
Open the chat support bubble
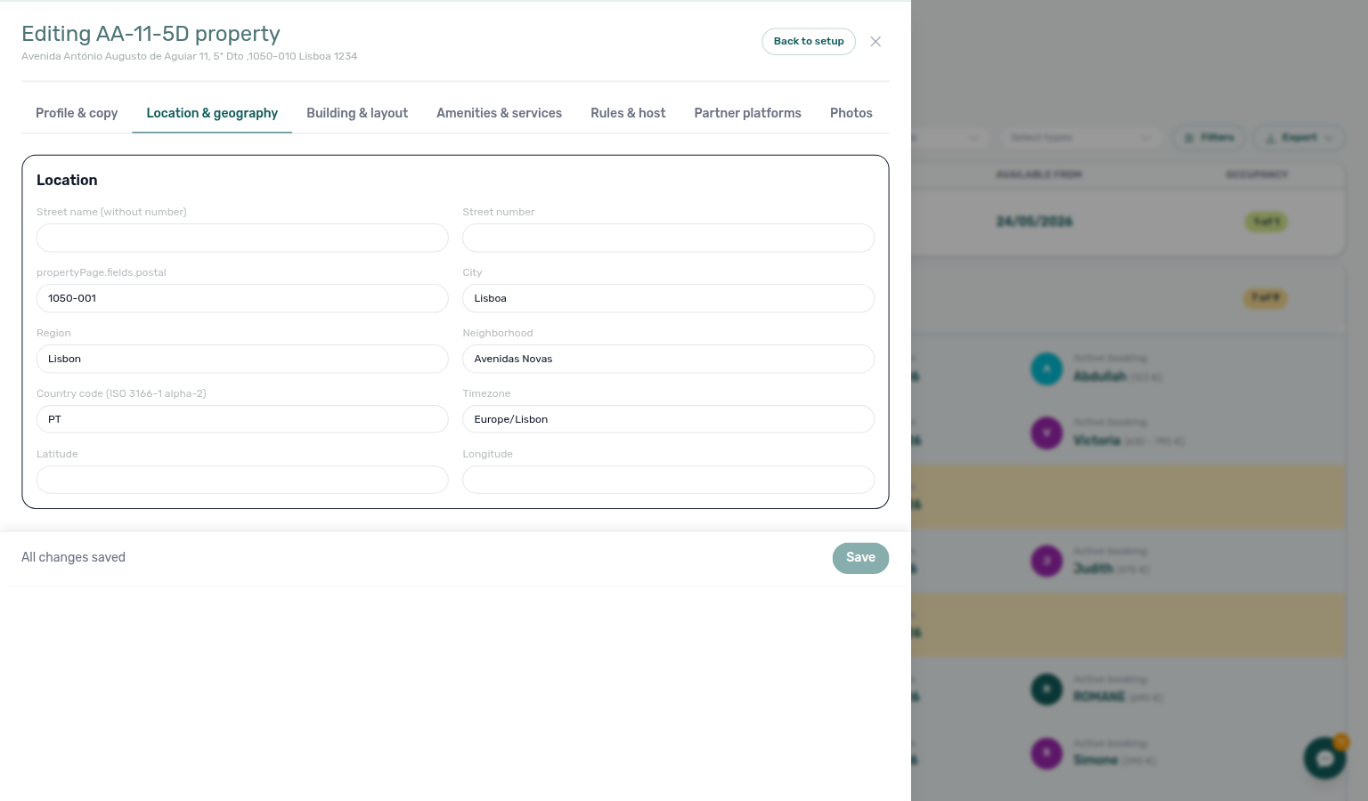point(1324,758)
